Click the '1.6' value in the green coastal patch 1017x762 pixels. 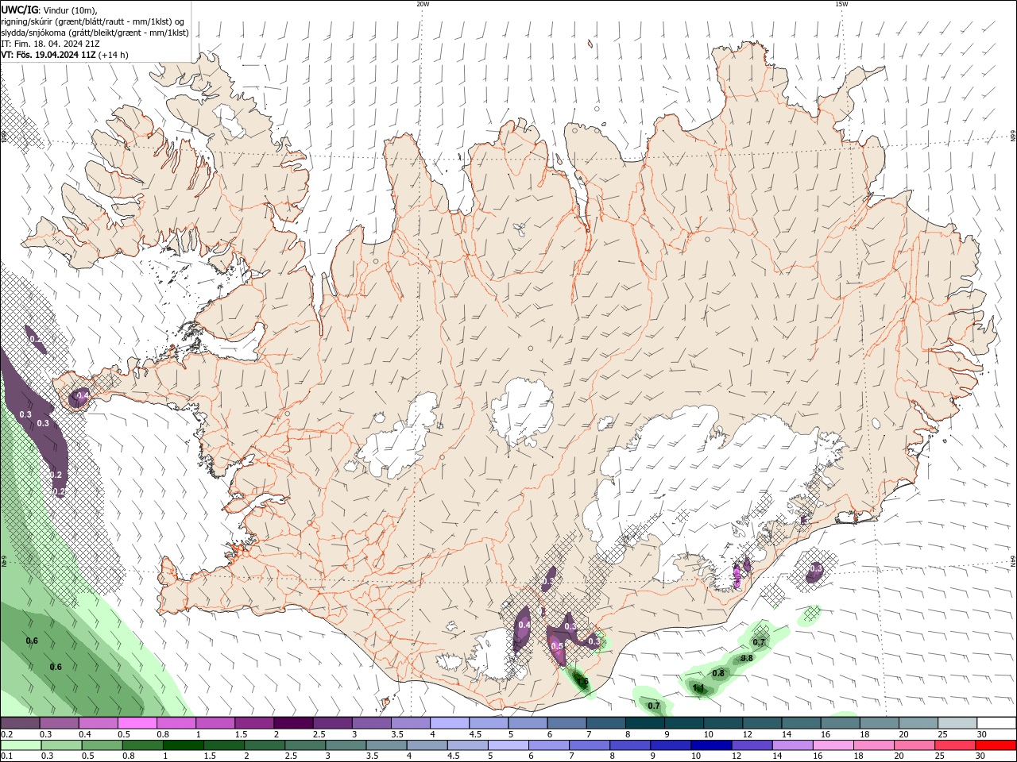[582, 682]
